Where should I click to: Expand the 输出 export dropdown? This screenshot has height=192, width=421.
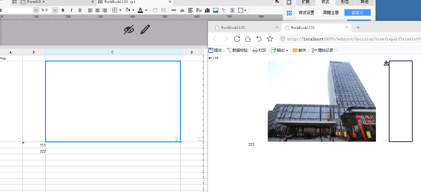[286, 51]
